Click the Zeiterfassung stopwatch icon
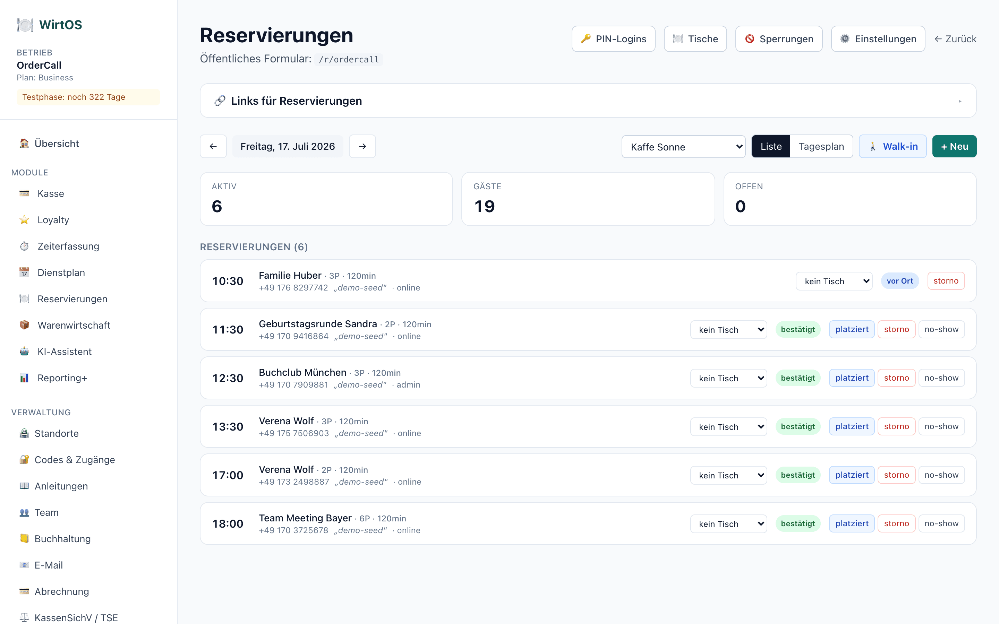The image size is (999, 624). click(x=24, y=246)
